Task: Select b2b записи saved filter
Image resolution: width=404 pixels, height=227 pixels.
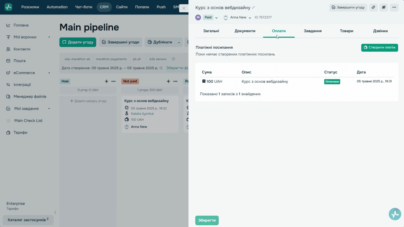Action: click(158, 59)
